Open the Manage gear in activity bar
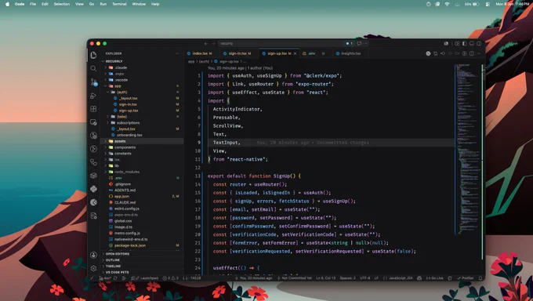Image resolution: width=533 pixels, height=301 pixels. point(93,268)
